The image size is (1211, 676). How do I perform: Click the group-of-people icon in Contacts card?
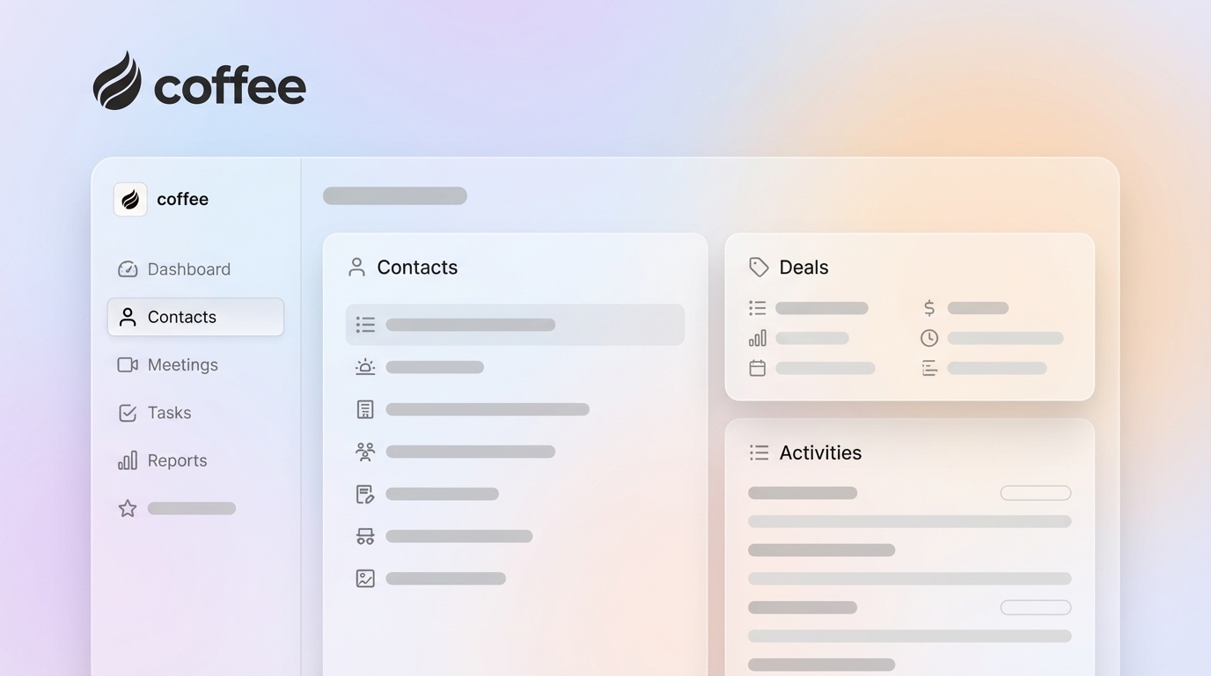365,451
